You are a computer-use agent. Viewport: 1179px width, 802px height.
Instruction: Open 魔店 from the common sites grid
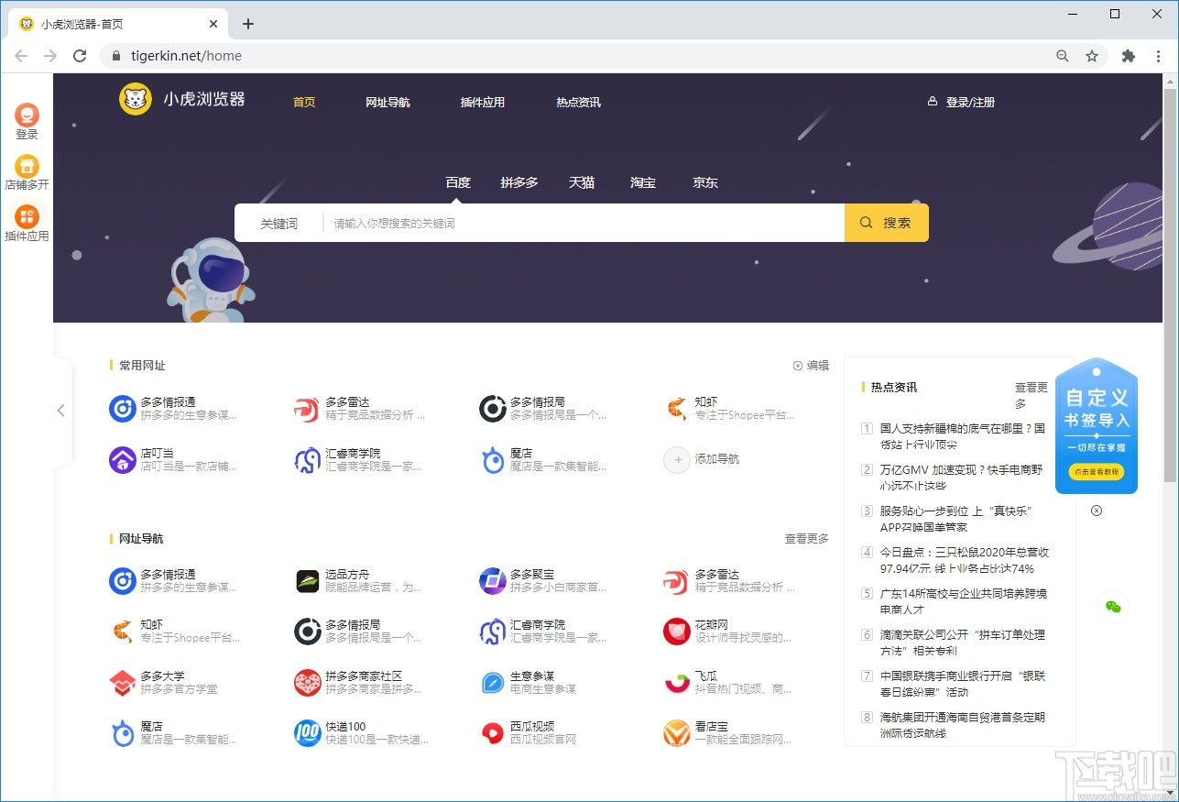(491, 458)
